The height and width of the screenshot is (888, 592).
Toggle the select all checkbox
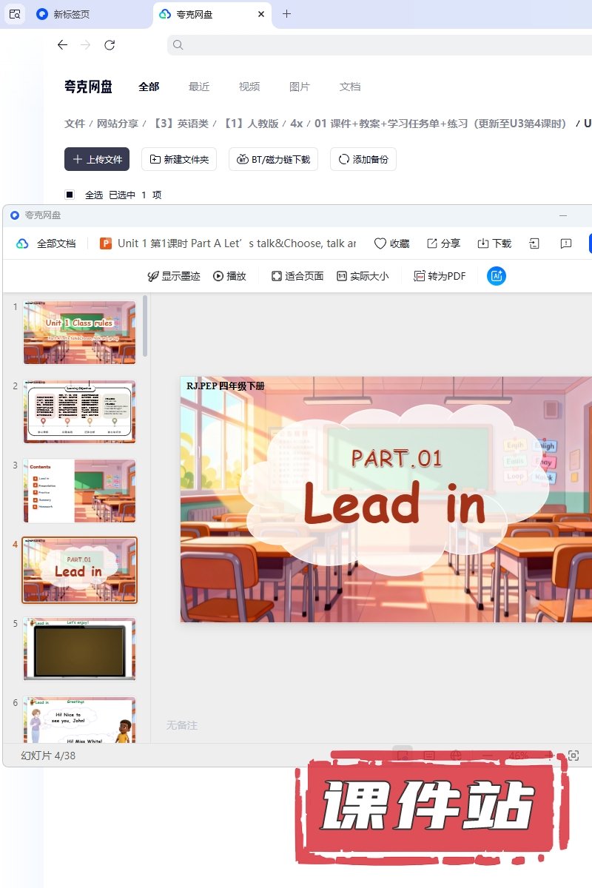(70, 195)
